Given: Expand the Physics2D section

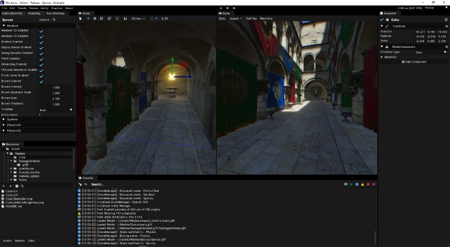Looking at the screenshot, I should [x=4, y=131].
